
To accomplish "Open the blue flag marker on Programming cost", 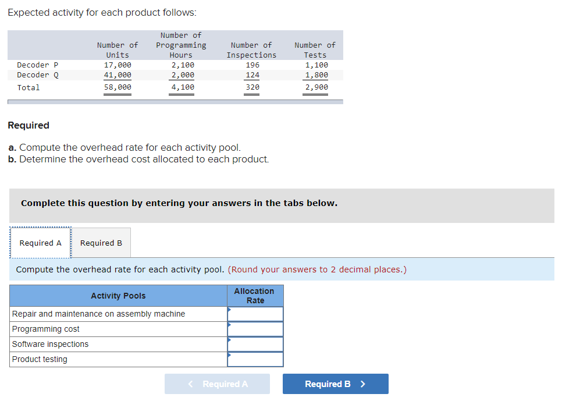I will 229,324.
